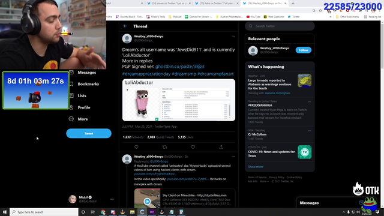Image resolution: width=384 pixels, height=216 pixels.
Task: Play the embedded video in the reply
Action: [x=147, y=202]
